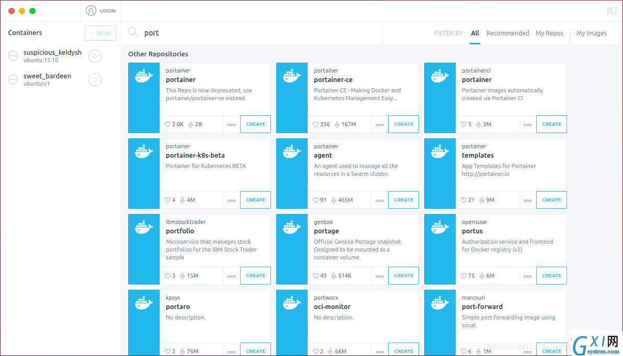
Task: Click the 'portaro' repository name
Action: coord(178,307)
